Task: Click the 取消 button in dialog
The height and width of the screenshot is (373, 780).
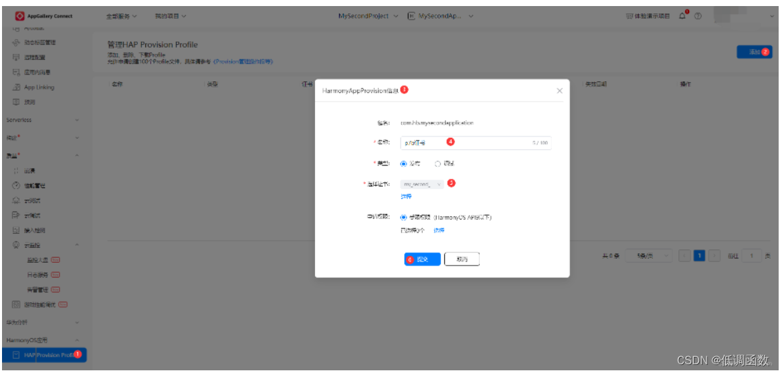Action: (x=462, y=259)
